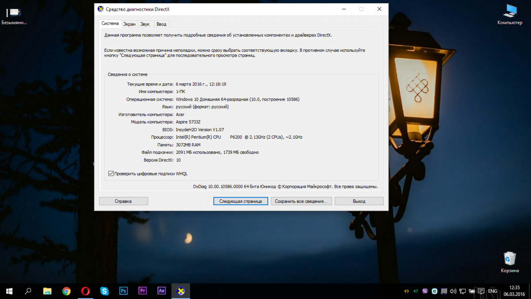Click the Компьютер desktop icon
The image size is (531, 299).
(x=510, y=14)
